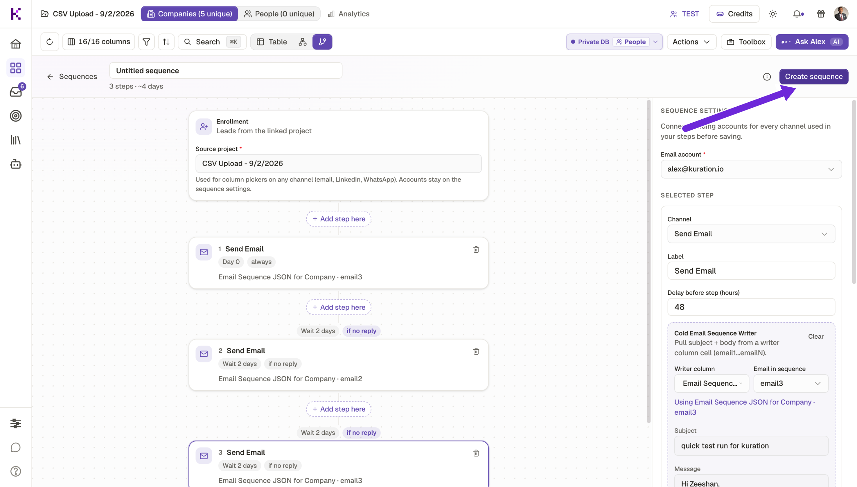Open the target icon in sidebar
Viewport: 857px width, 487px height.
click(x=15, y=116)
